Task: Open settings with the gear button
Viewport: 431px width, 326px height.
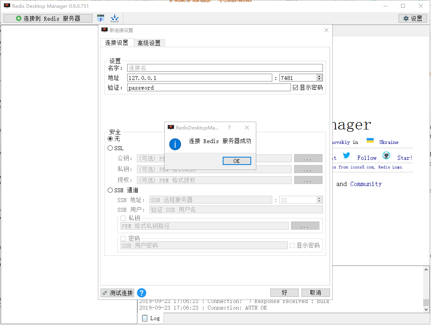Action: [413, 18]
